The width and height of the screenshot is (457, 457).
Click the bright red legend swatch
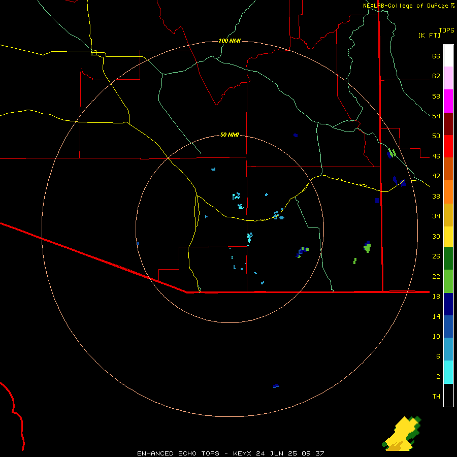tap(448, 146)
